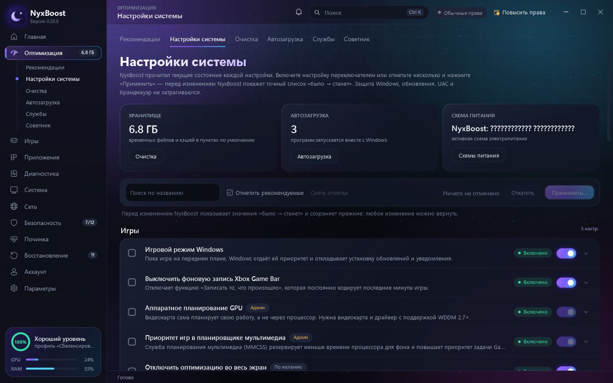Tick the Отметить рекомендуемые checkbox
Screen dimensions: 613x383
(230, 192)
